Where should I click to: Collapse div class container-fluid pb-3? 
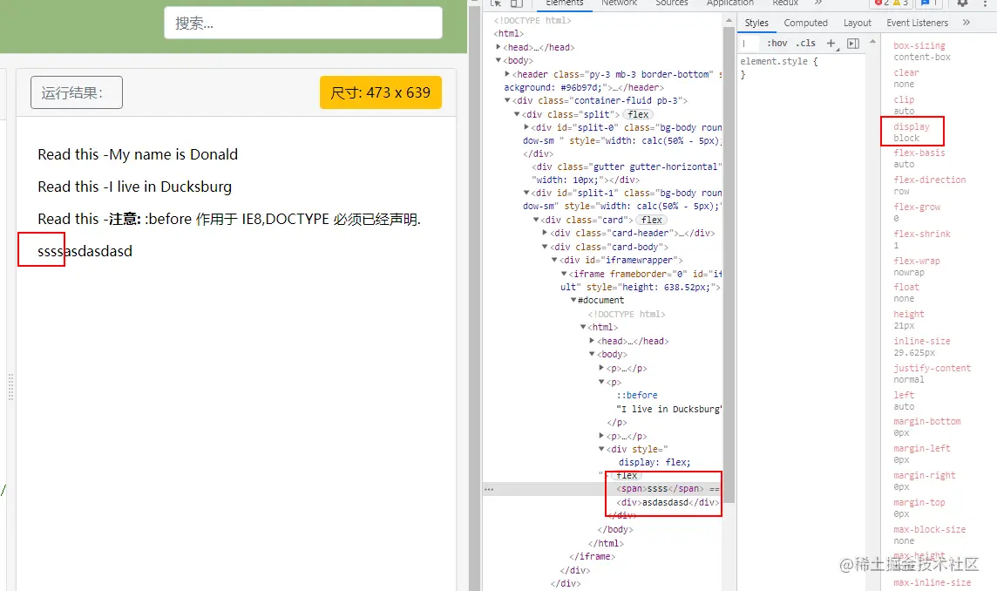(507, 100)
